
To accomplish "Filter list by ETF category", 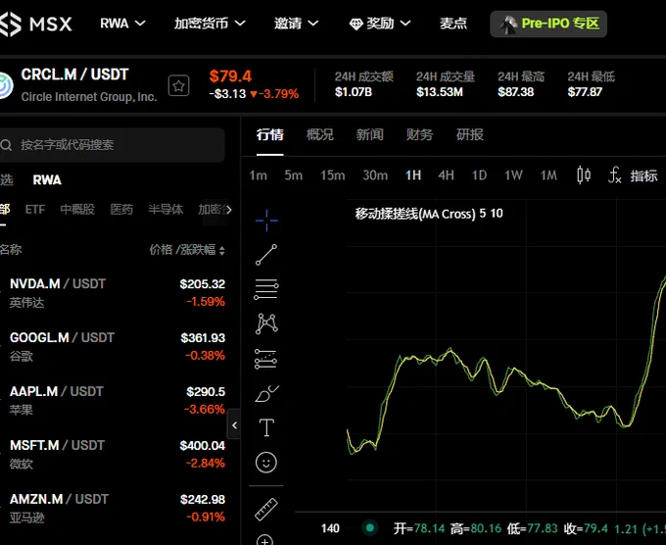I will (x=35, y=209).
